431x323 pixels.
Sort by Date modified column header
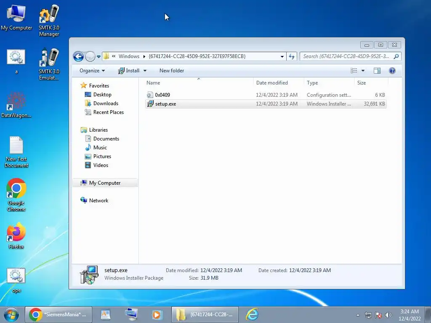point(279,83)
